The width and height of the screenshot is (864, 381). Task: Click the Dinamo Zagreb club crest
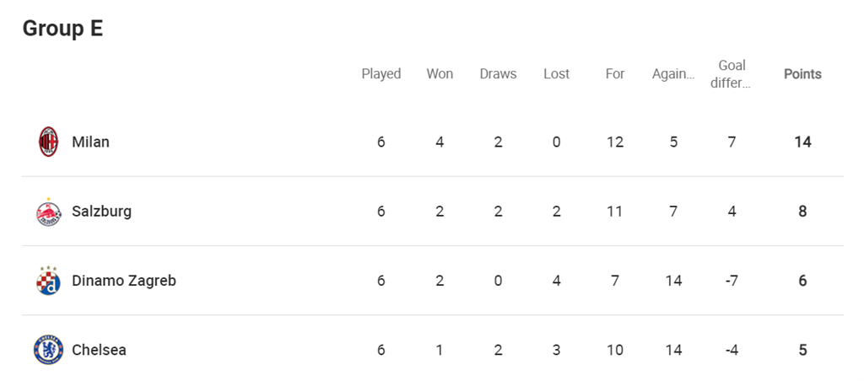coord(49,281)
